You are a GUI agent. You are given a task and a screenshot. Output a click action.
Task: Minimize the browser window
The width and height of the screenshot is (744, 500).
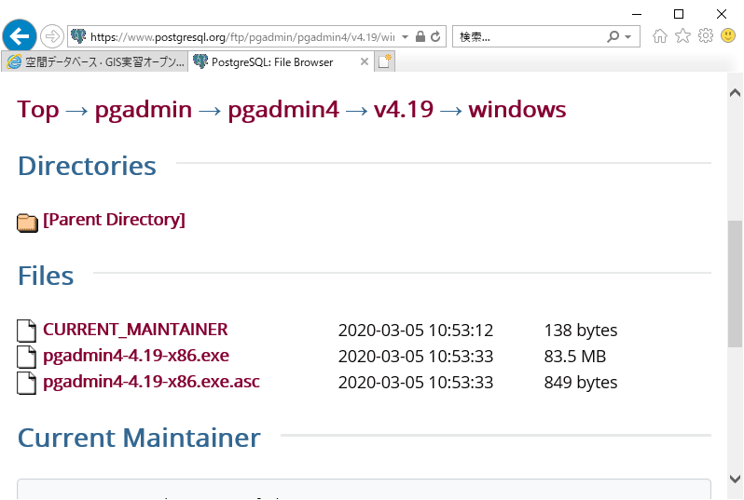637,14
